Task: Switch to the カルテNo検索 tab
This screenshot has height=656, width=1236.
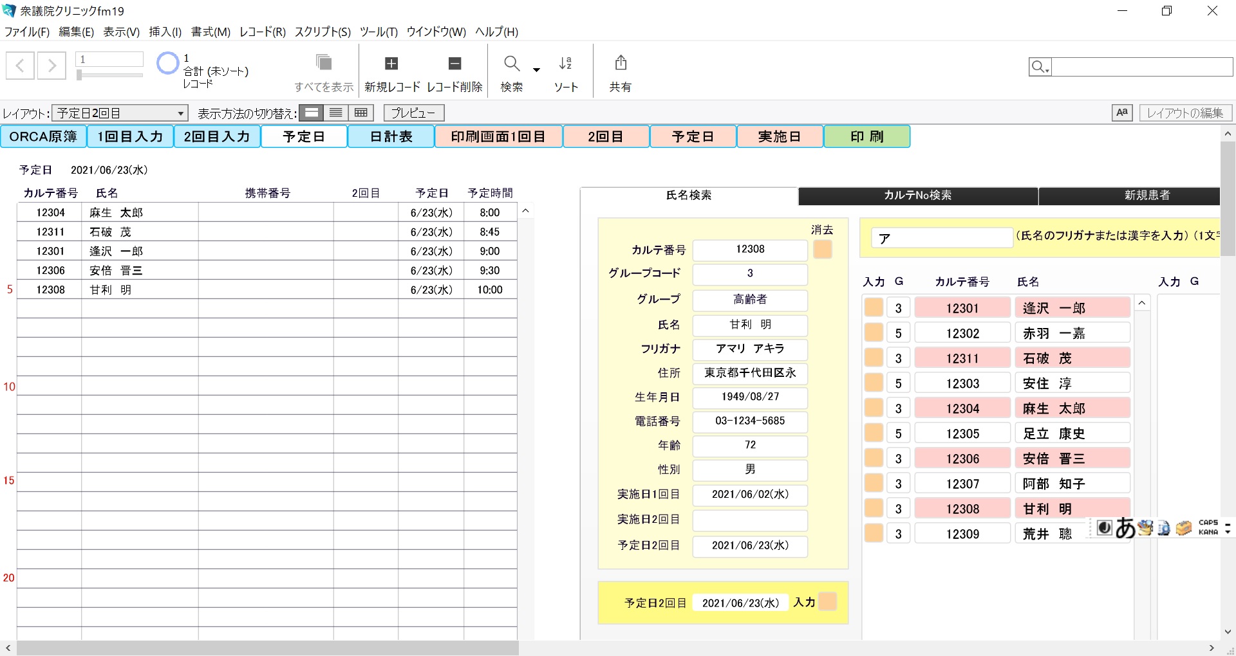Action: tap(918, 196)
